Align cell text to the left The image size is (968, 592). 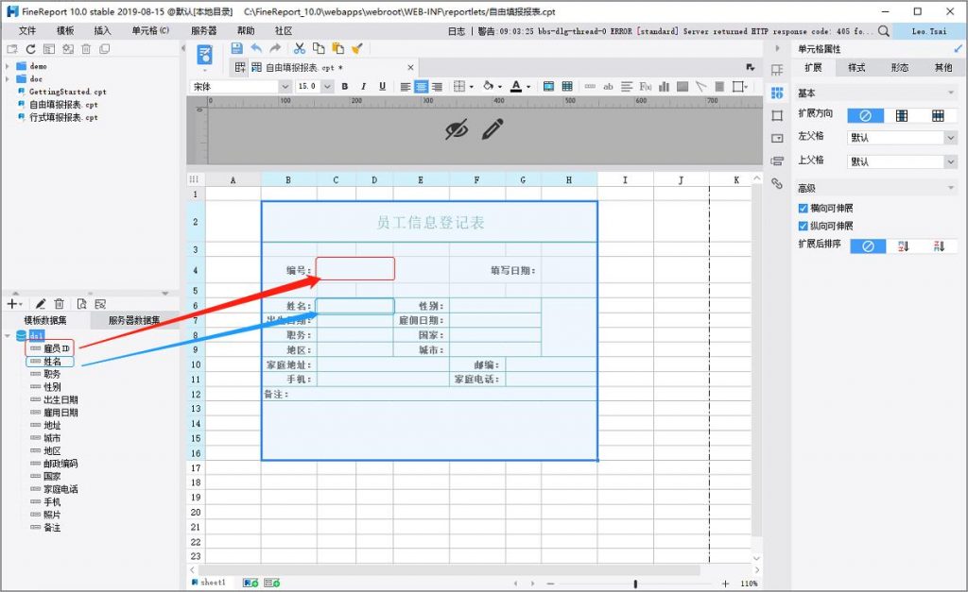405,86
